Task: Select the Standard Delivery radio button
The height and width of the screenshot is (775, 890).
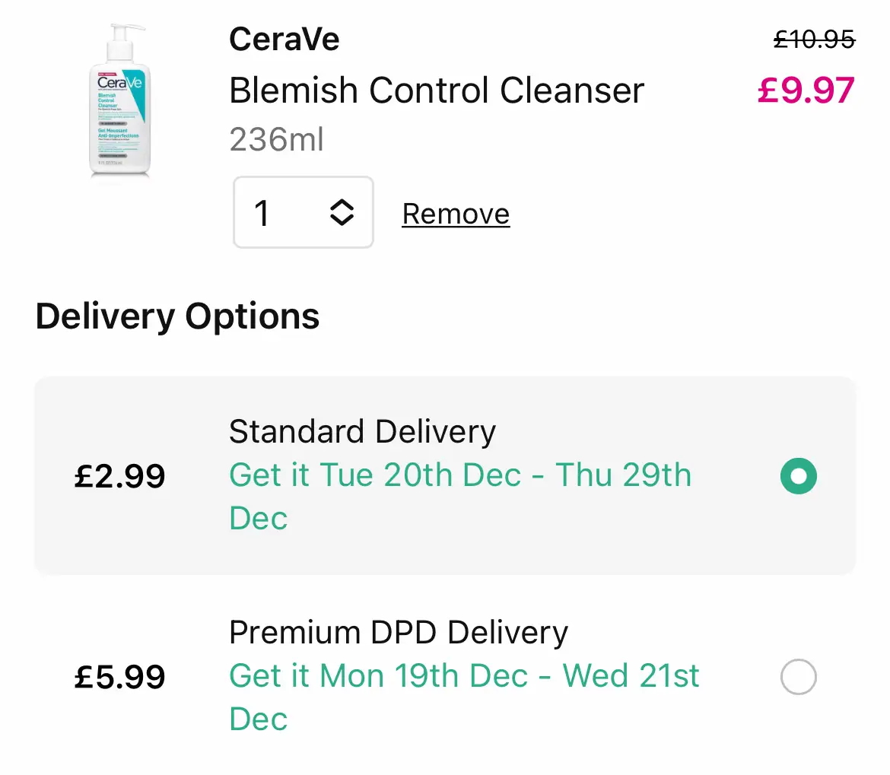Action: [x=798, y=476]
